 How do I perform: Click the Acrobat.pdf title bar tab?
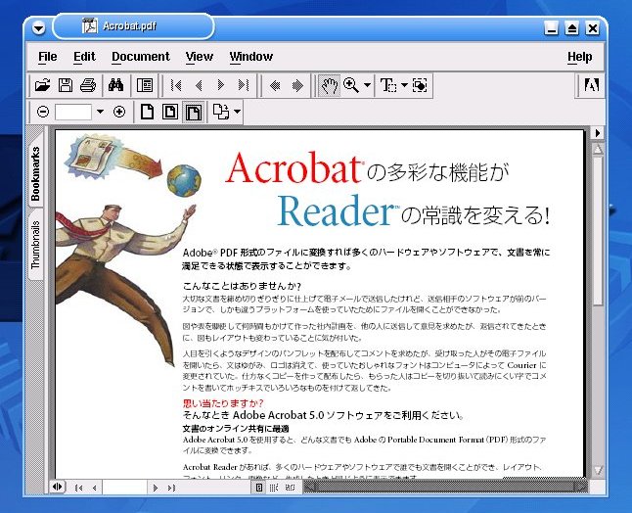pos(133,26)
